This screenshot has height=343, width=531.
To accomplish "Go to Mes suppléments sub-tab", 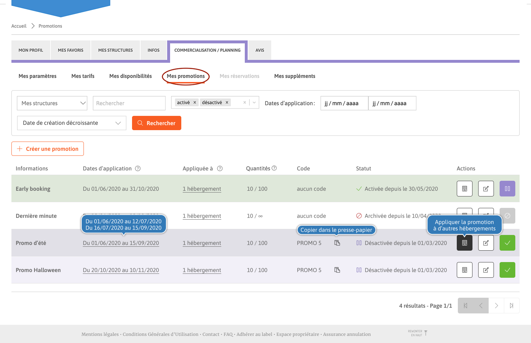I will point(295,76).
